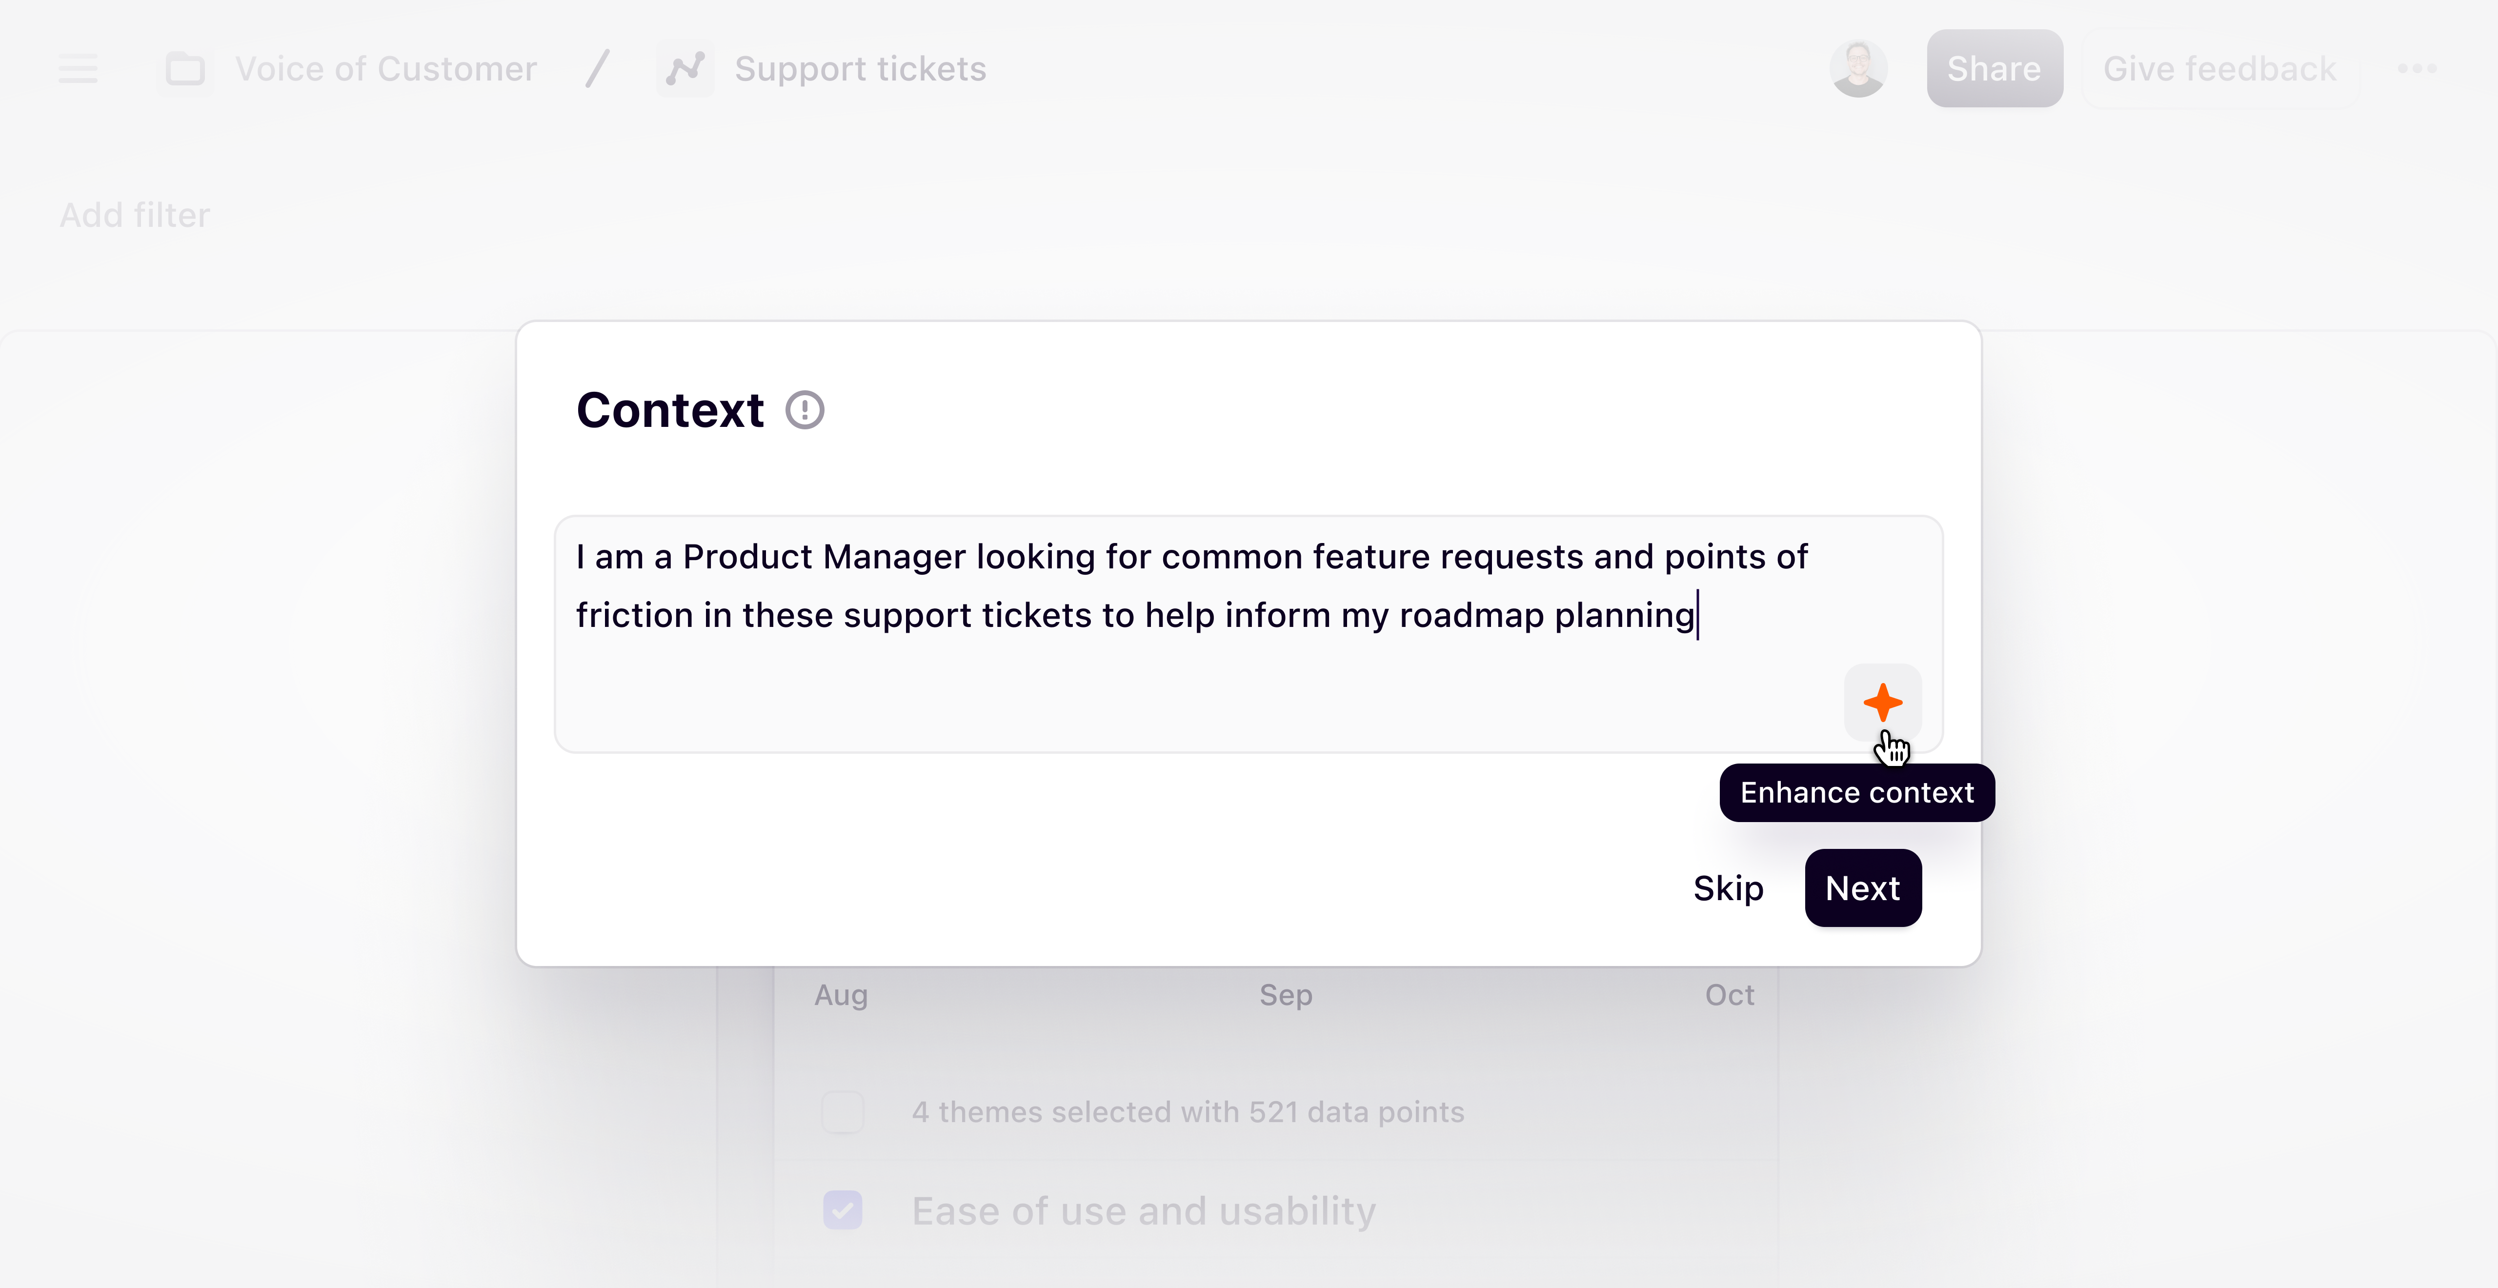Click Skip in the Context dialog
This screenshot has height=1288, width=2498.
click(x=1727, y=888)
